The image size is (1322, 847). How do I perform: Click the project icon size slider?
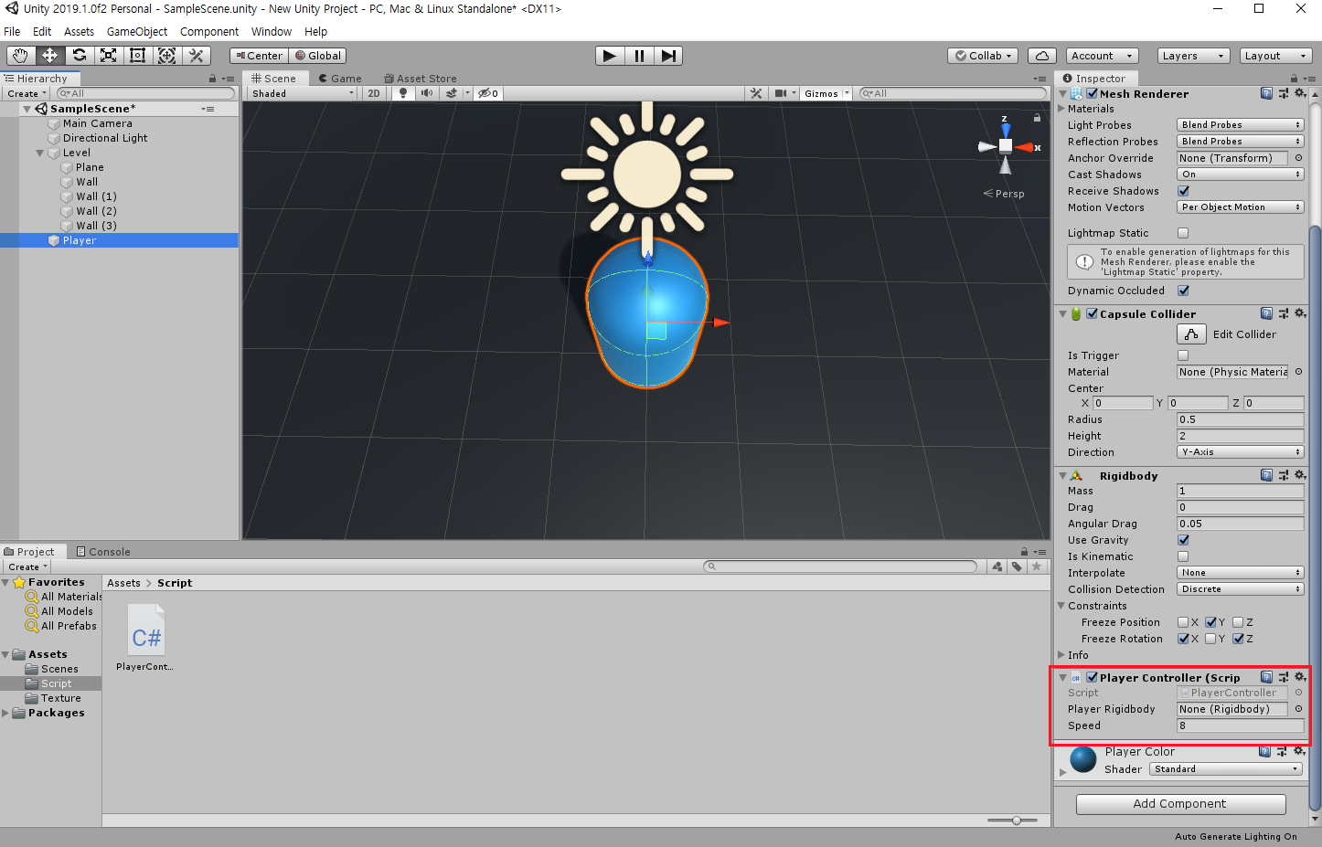point(1017,821)
